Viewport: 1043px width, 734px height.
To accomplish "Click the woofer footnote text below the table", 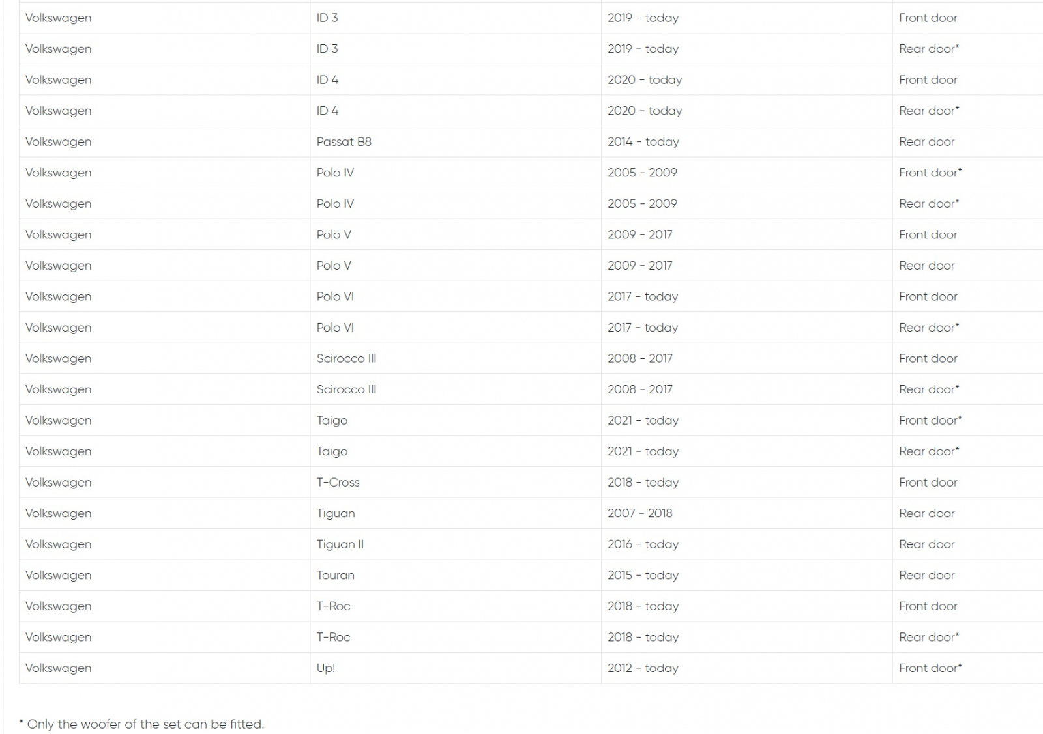I will click(141, 724).
